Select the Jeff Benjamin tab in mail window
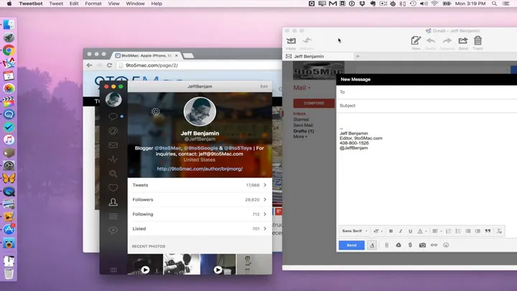 point(317,57)
